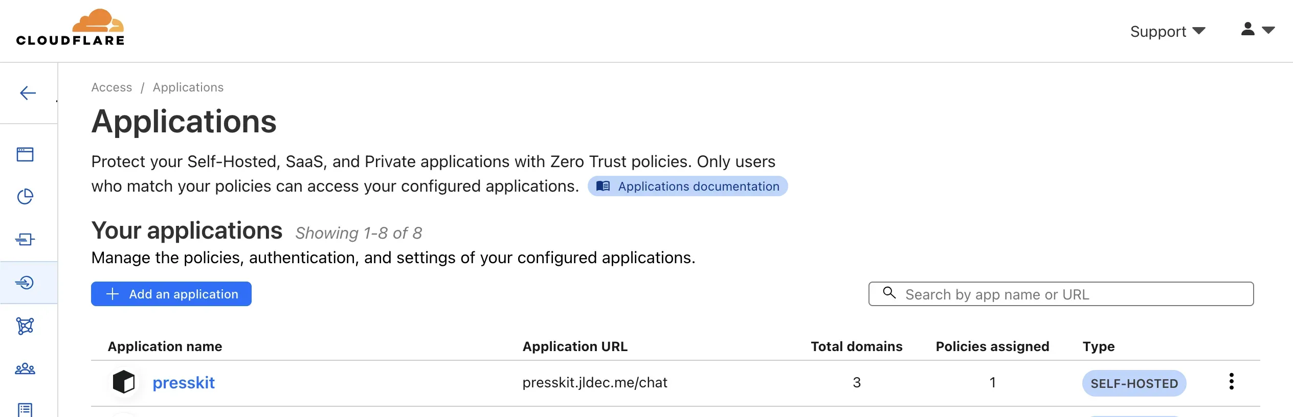Open the browser window sidebar icon
Viewport: 1293px width, 417px height.
click(25, 154)
